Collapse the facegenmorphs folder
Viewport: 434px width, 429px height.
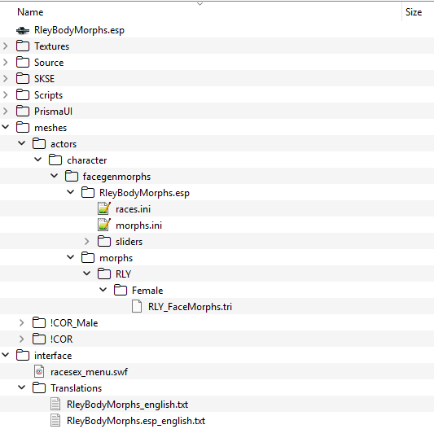pos(55,176)
